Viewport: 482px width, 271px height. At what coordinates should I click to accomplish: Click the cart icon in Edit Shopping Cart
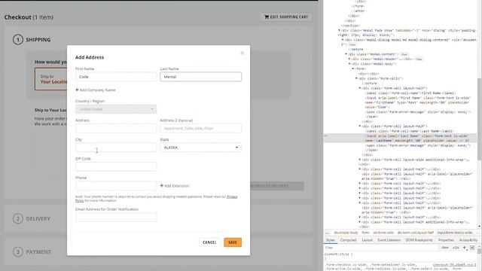(x=266, y=17)
